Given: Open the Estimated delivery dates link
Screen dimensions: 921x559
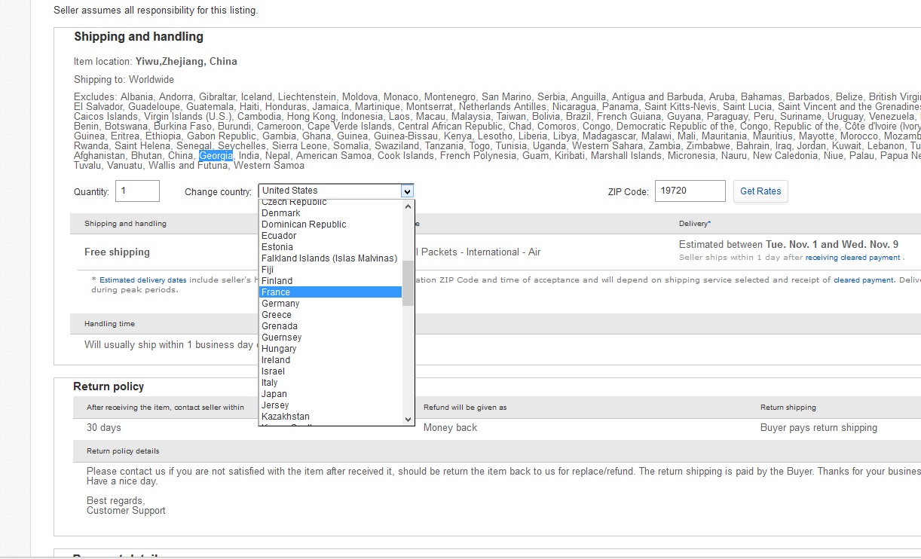Looking at the screenshot, I should pos(142,280).
